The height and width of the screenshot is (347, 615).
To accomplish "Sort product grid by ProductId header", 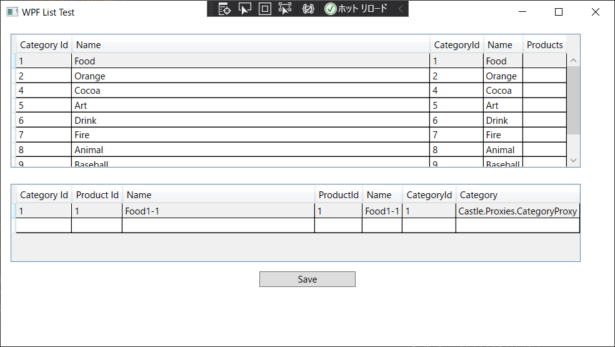I will coord(339,194).
